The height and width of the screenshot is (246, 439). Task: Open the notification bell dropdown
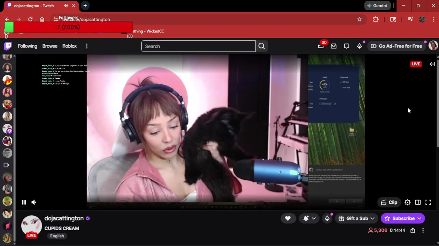[x=309, y=218]
